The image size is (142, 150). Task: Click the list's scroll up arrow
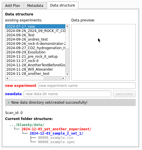67,26
